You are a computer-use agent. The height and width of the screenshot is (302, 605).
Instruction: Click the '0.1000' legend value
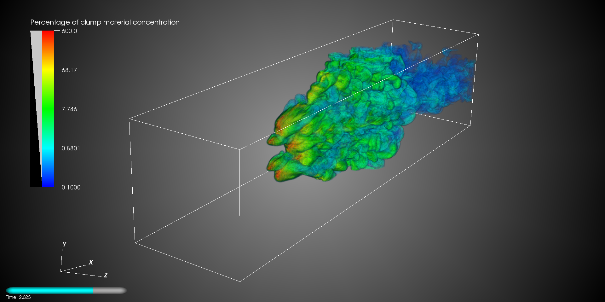coord(71,187)
